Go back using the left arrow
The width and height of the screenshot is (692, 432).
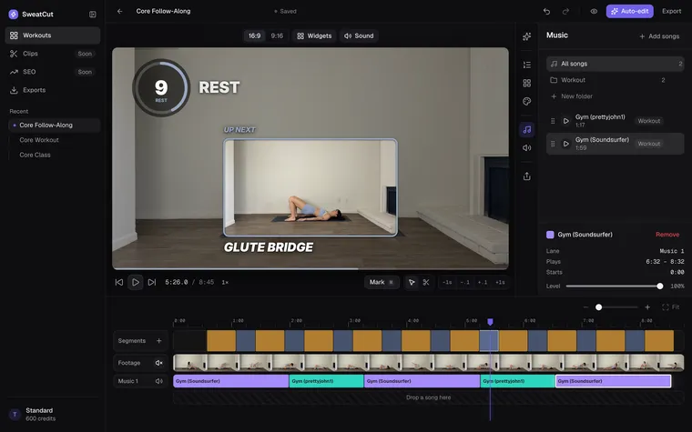pos(119,12)
